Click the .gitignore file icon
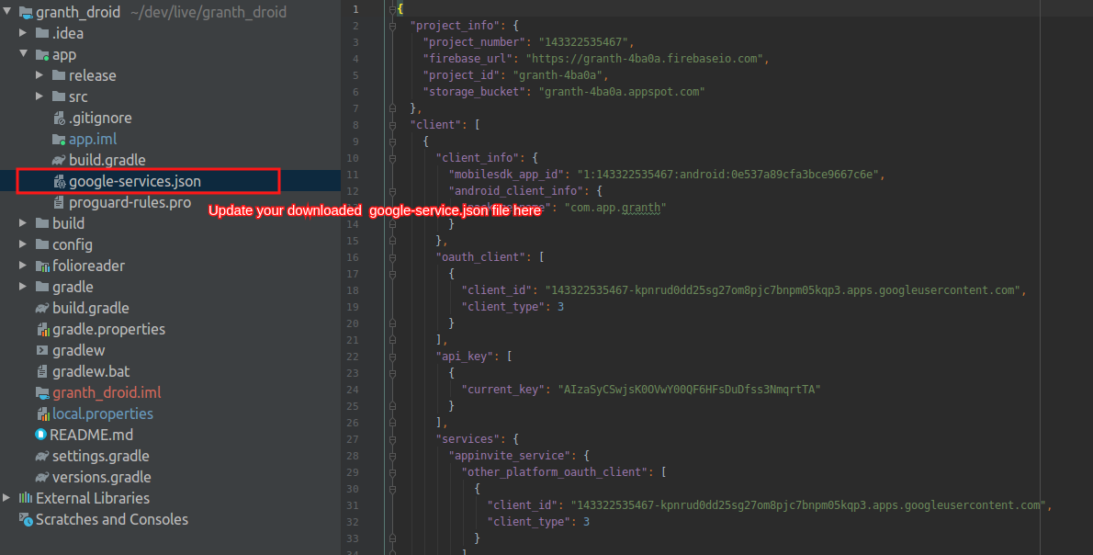The height and width of the screenshot is (555, 1093). tap(59, 118)
